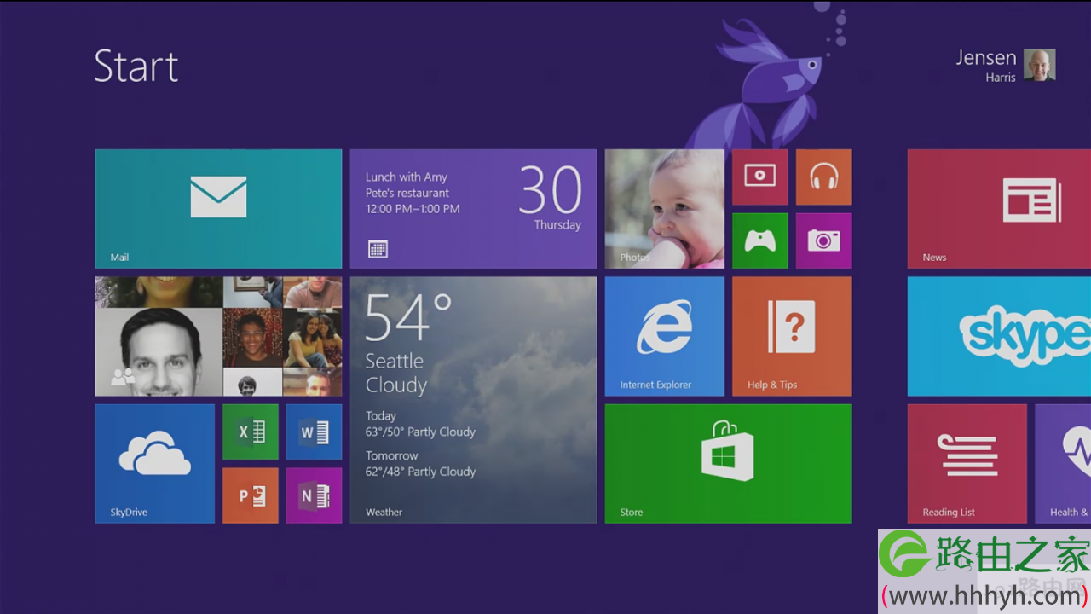Image resolution: width=1091 pixels, height=614 pixels.
Task: Launch the Camera tile
Action: pos(823,240)
